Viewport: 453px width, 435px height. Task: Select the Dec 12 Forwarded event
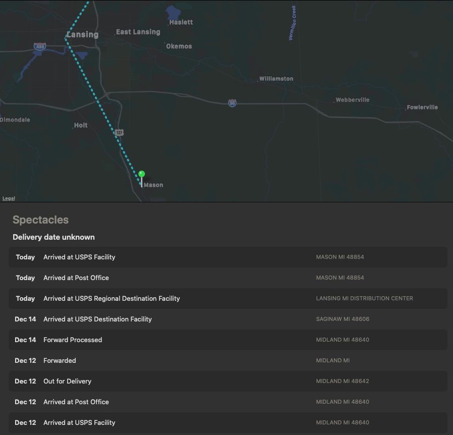click(x=228, y=361)
